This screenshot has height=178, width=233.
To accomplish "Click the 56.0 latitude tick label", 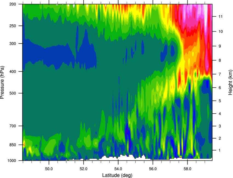I will click(153, 169).
